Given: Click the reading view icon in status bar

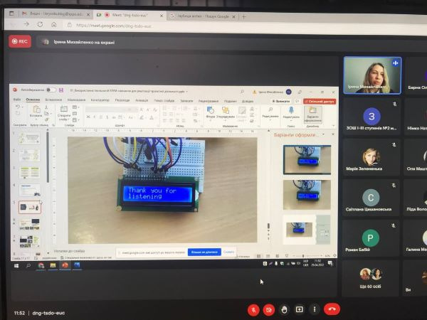Looking at the screenshot, I should 277,256.
